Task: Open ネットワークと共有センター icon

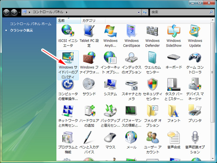Action: click(68, 111)
